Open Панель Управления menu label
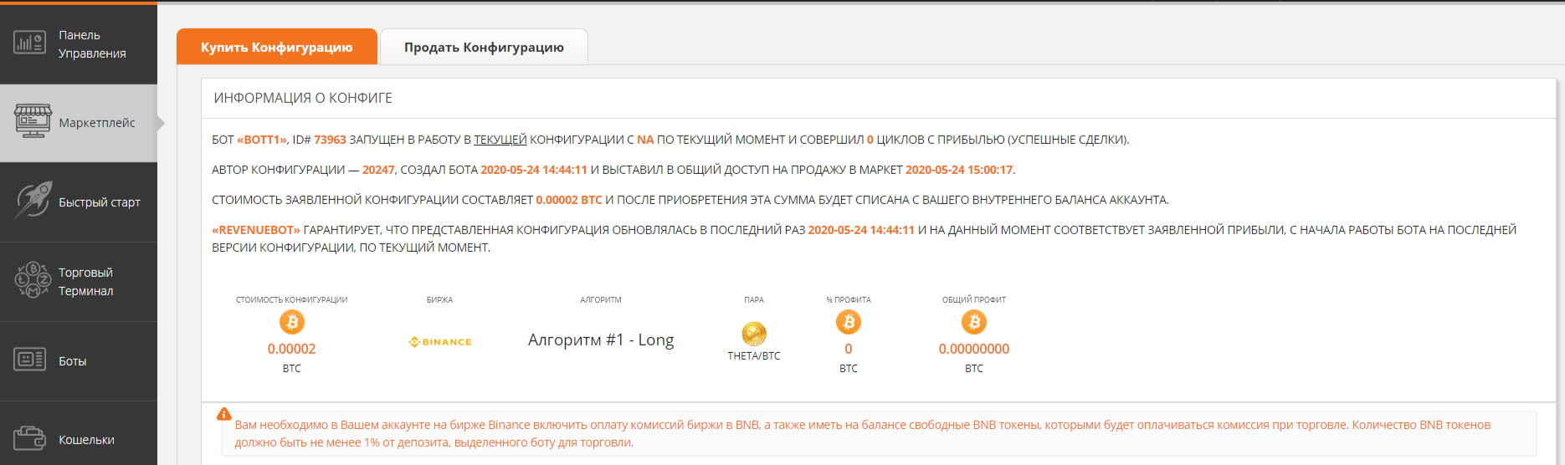 click(x=92, y=44)
